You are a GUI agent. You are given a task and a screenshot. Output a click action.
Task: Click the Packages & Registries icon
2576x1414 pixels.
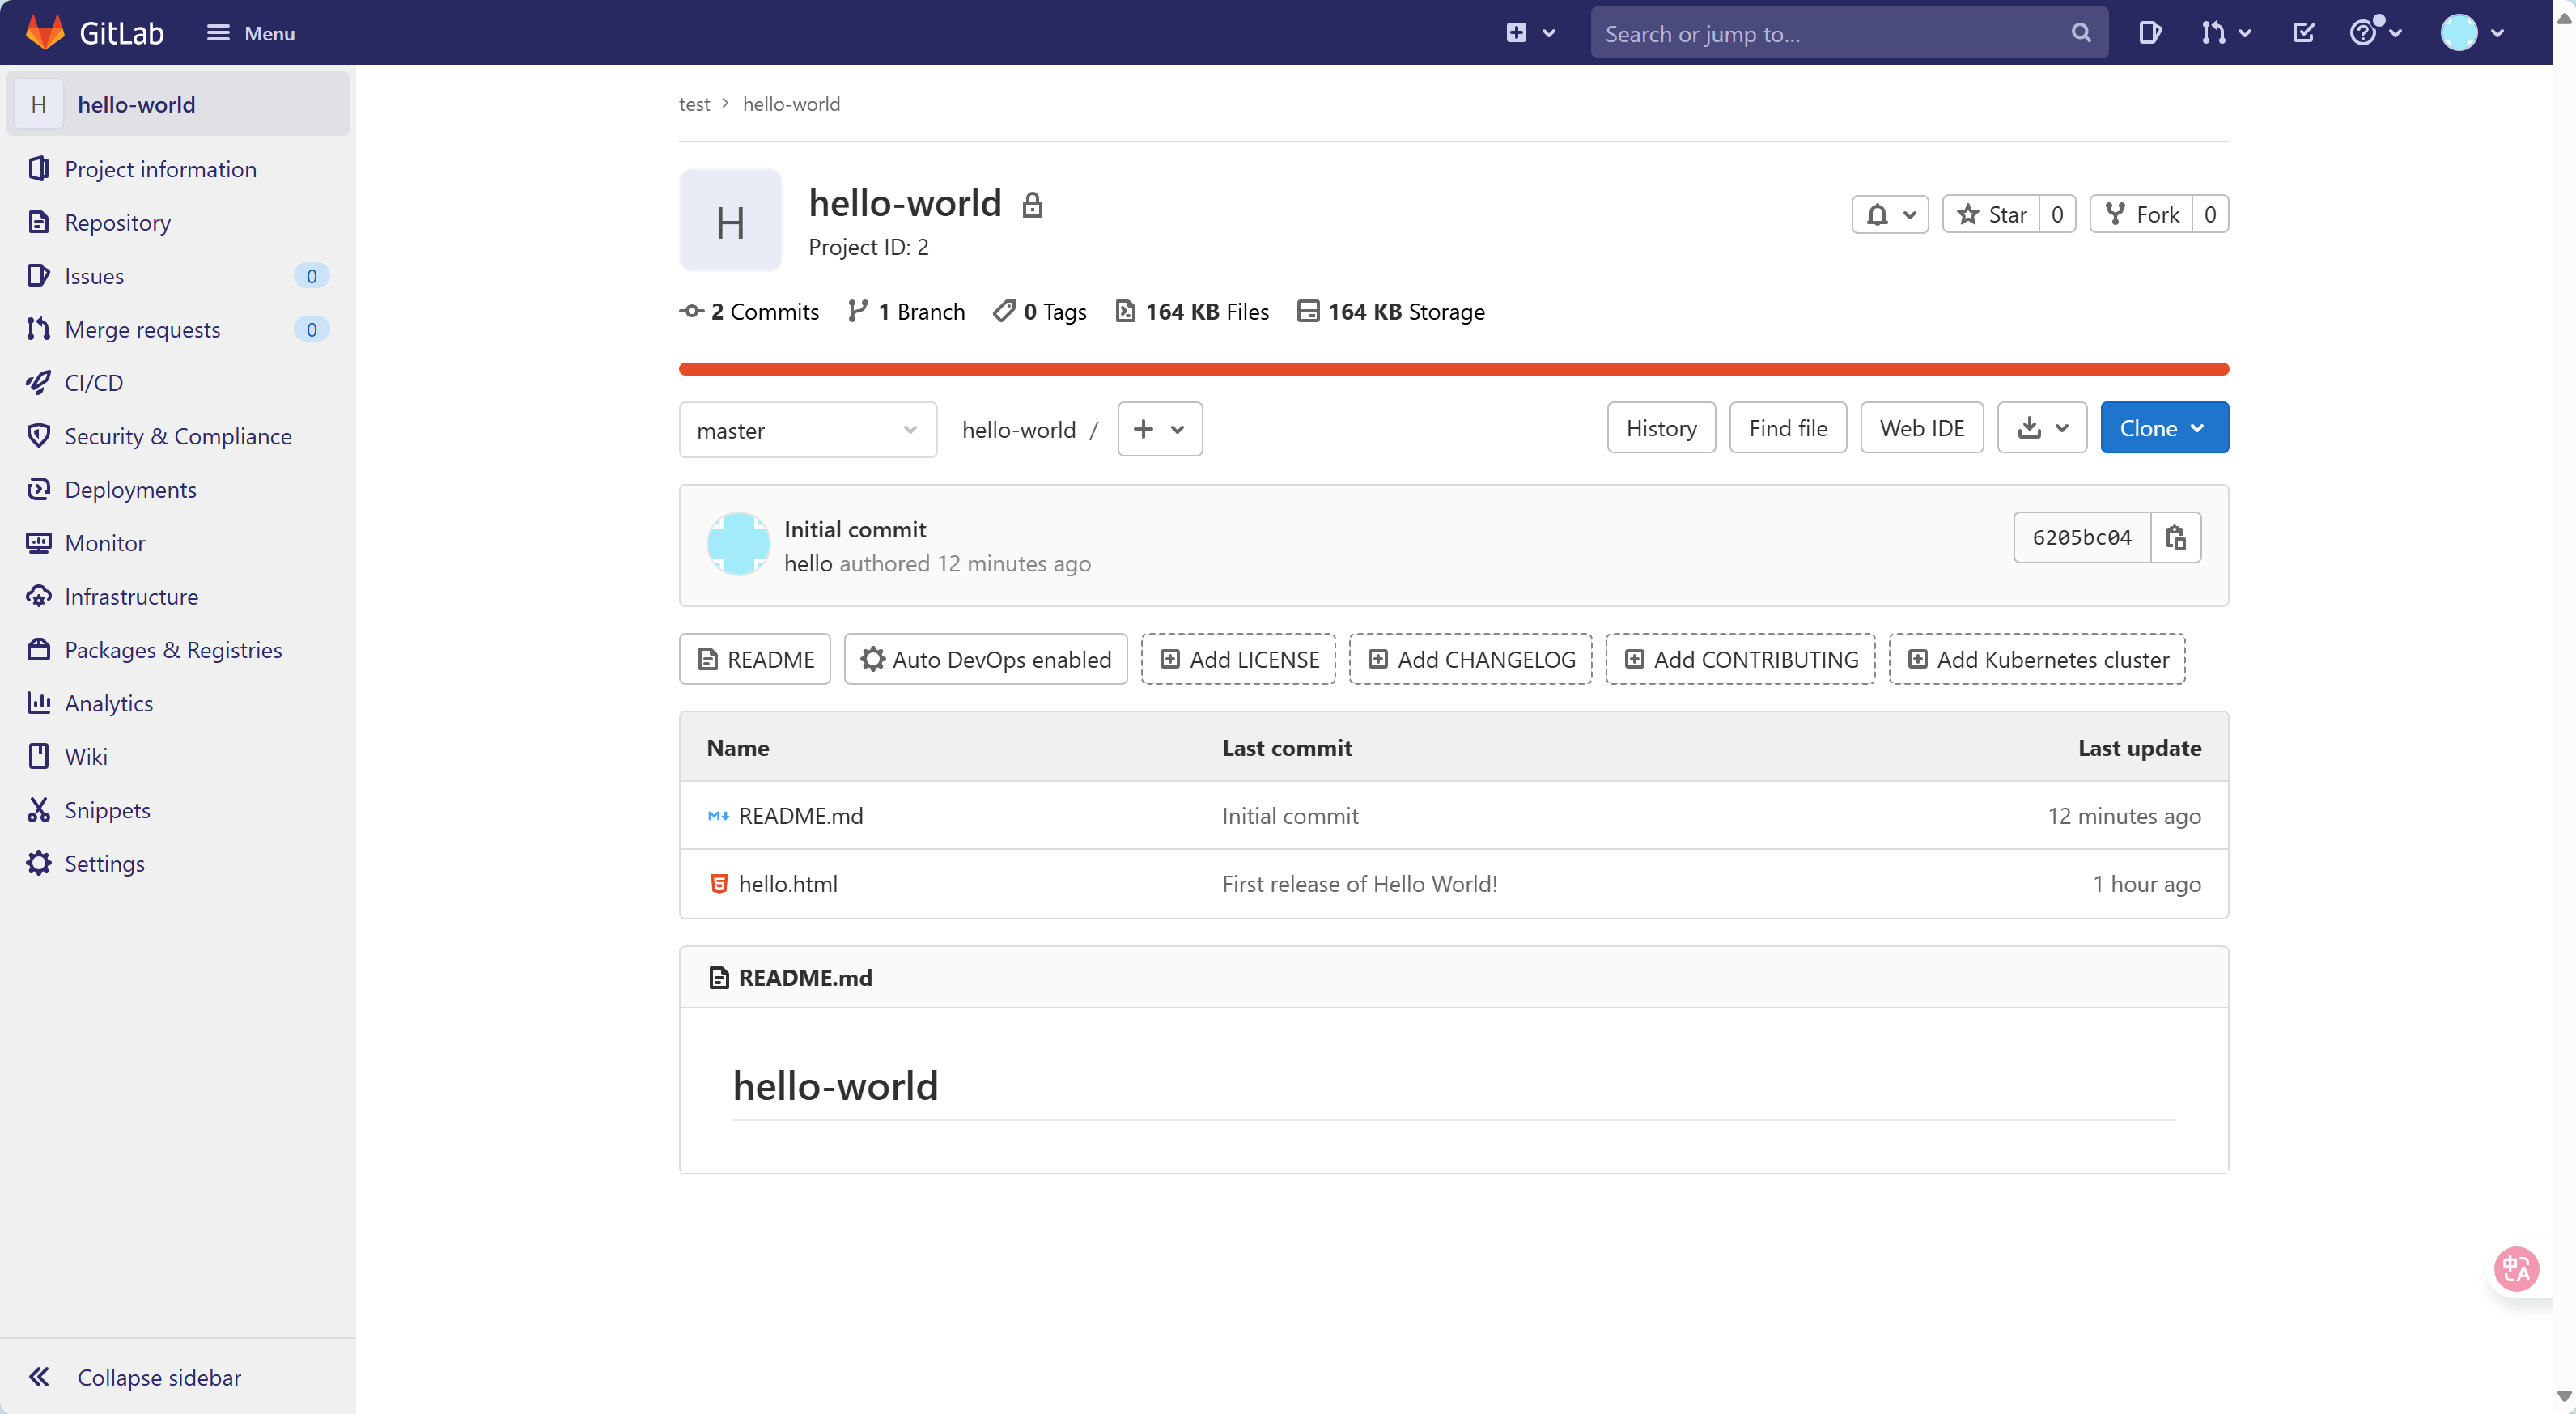38,650
